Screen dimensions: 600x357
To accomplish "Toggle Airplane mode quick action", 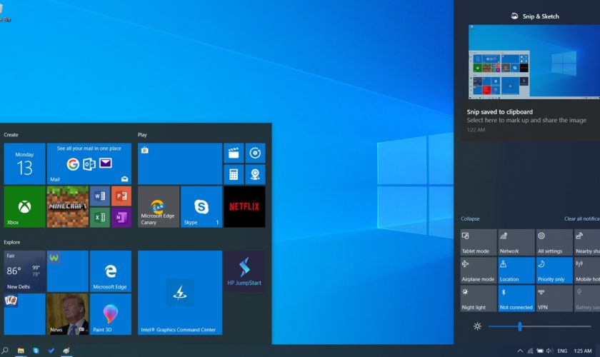I will click(478, 271).
